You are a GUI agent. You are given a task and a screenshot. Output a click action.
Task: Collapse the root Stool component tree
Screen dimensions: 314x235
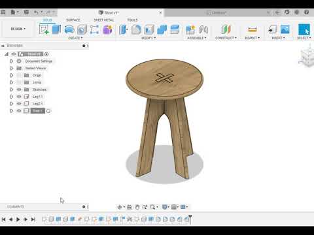pos(7,54)
